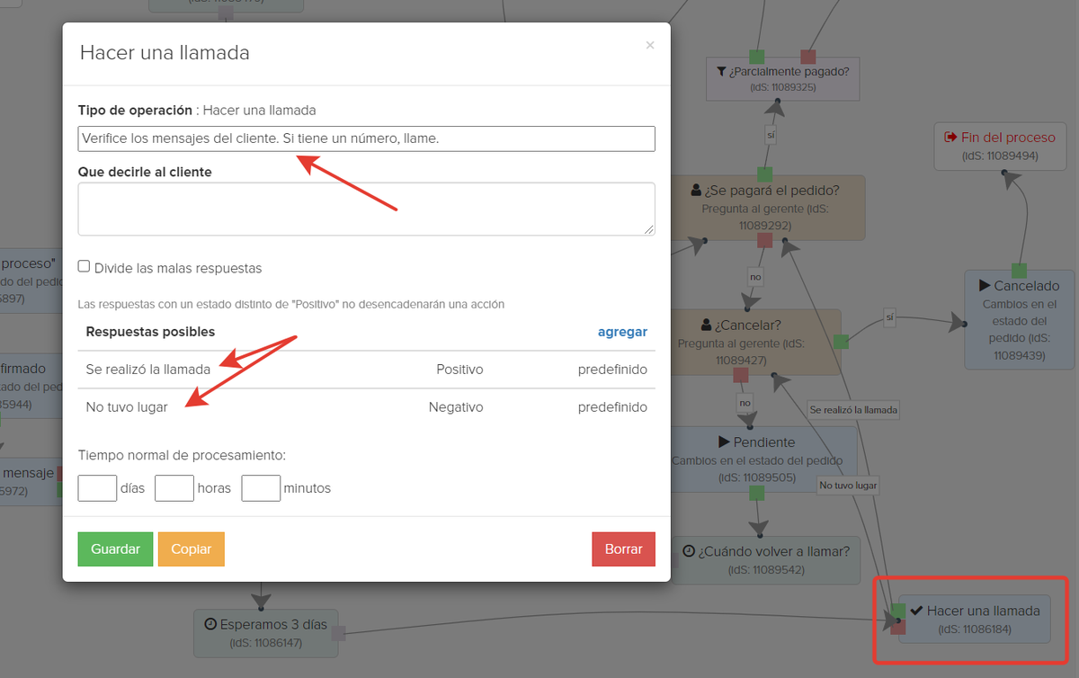Click predefinido in No tuvo lugar row
This screenshot has width=1079, height=678.
point(612,407)
